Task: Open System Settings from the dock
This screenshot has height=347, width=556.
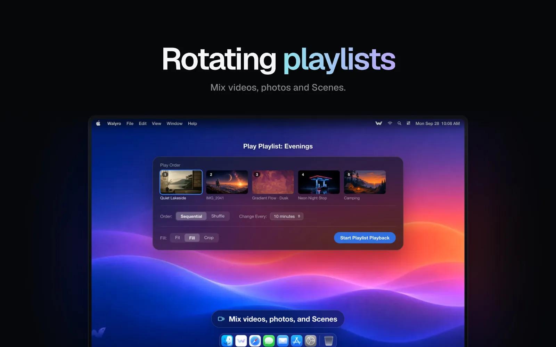Action: tap(311, 341)
